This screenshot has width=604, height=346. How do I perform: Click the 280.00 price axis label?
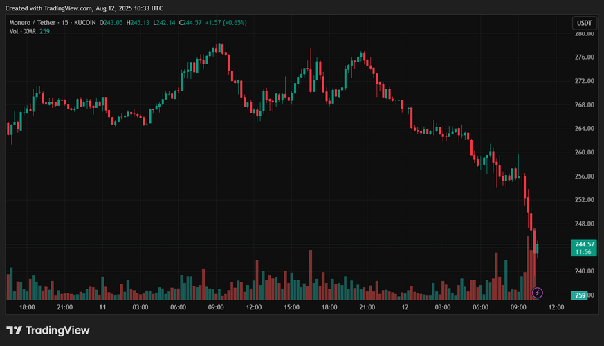[x=585, y=33]
